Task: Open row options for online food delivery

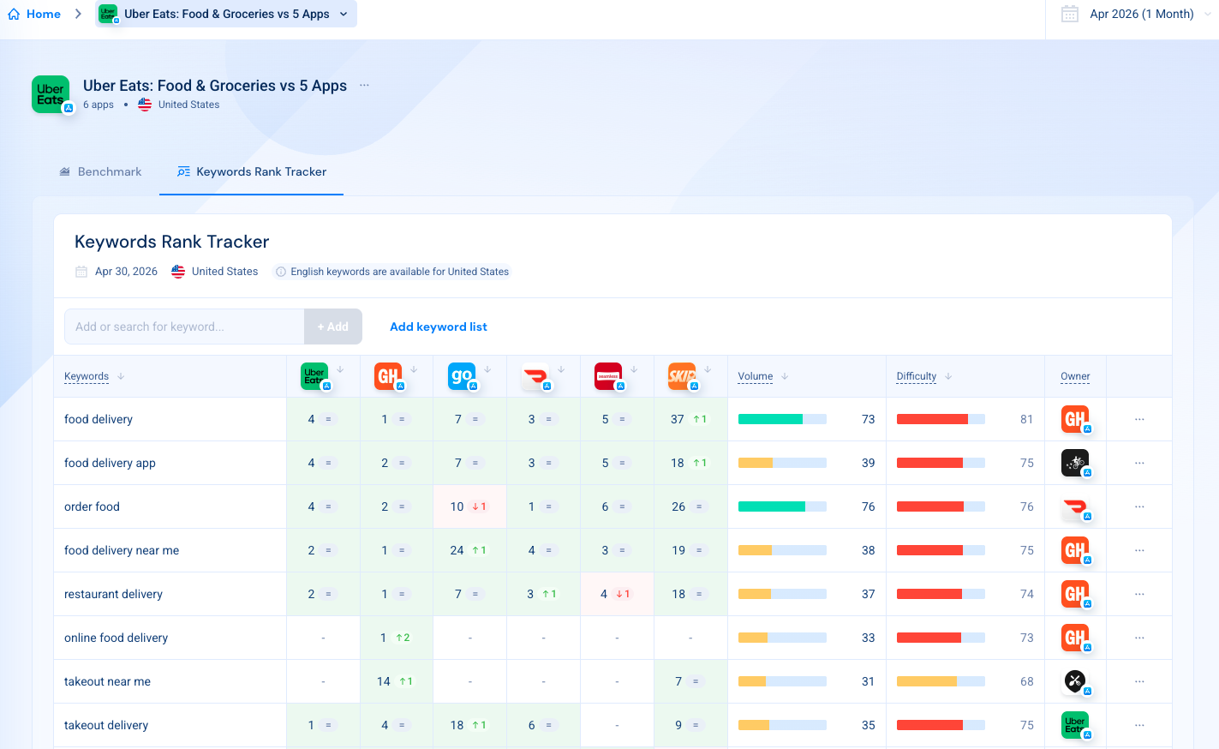Action: pos(1139,638)
